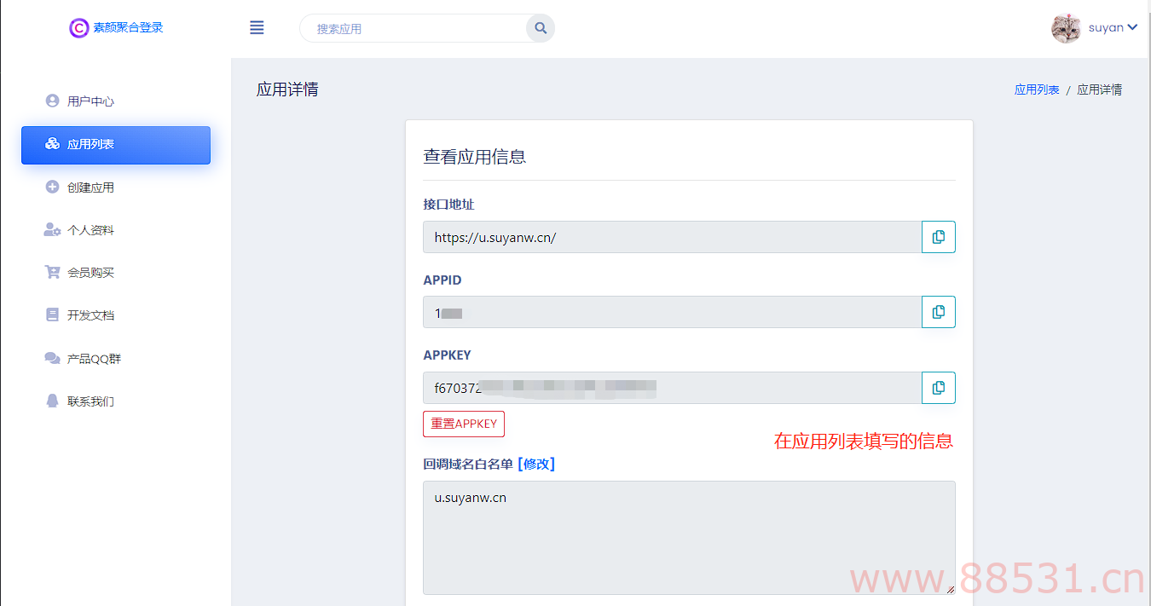Open 创建应用 in sidebar
Image resolution: width=1151 pixels, height=606 pixels.
click(x=116, y=188)
